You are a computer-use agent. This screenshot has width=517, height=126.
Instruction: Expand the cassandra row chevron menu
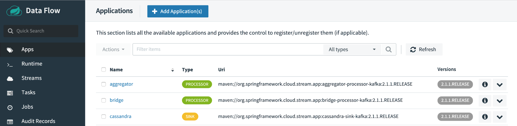pyautogui.click(x=500, y=117)
